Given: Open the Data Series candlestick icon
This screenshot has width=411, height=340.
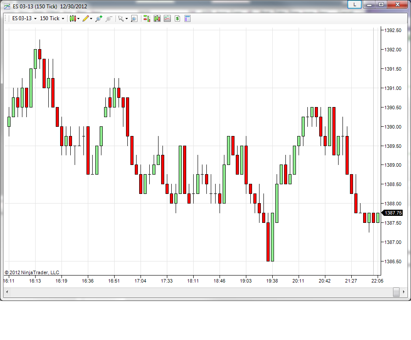Looking at the screenshot, I should click(157, 18).
